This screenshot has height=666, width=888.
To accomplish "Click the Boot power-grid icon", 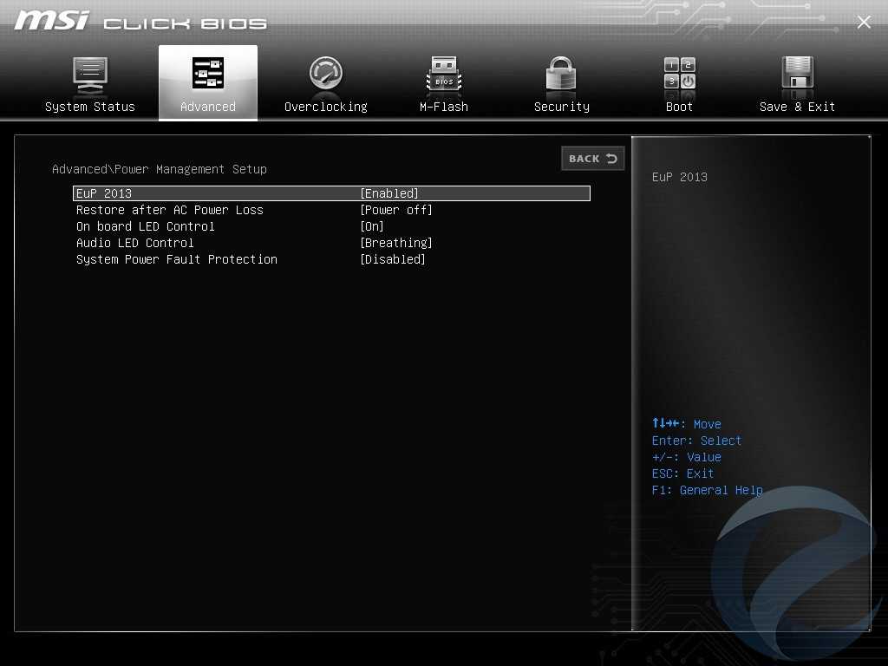I will click(x=680, y=74).
